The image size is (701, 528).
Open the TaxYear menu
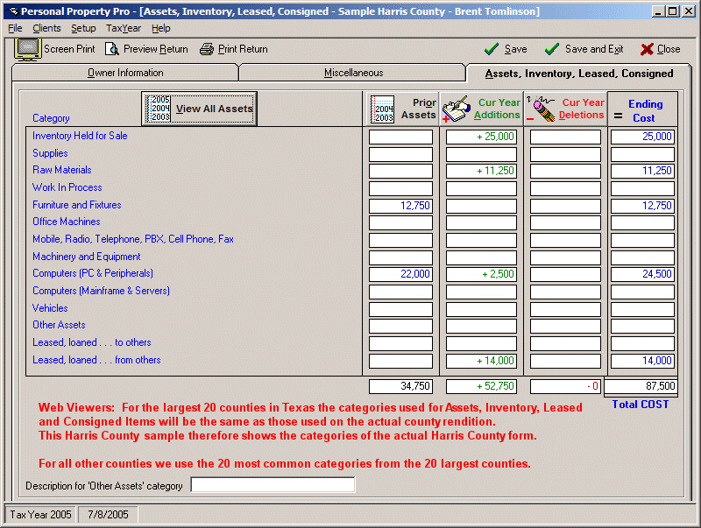tap(124, 28)
